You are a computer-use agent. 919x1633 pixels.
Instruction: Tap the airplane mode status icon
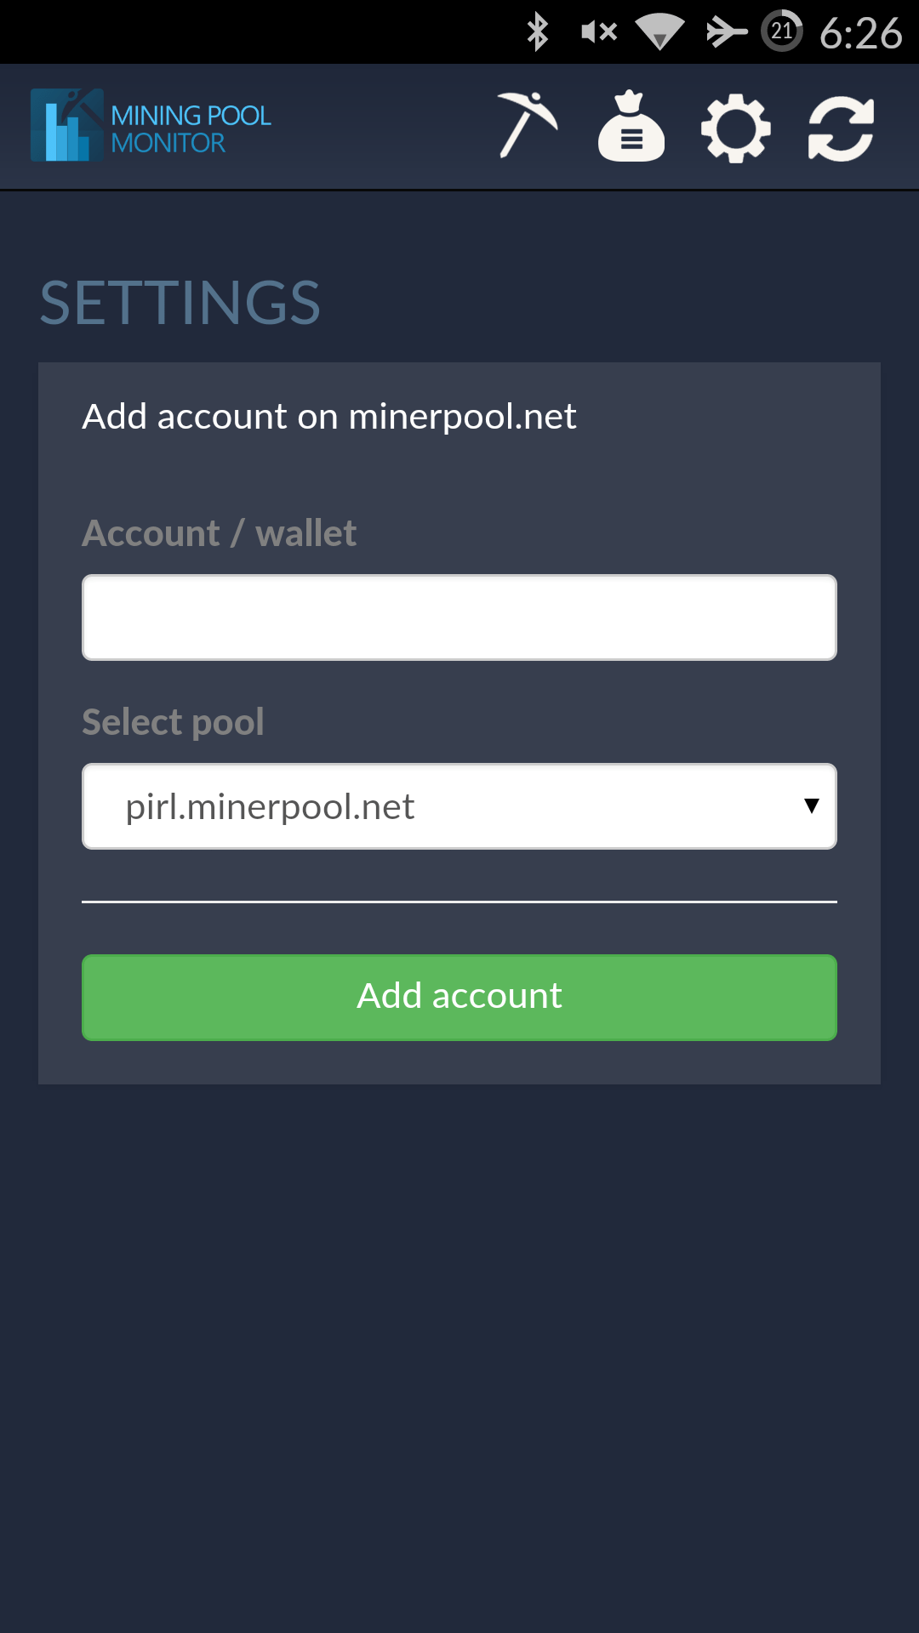pos(726,32)
